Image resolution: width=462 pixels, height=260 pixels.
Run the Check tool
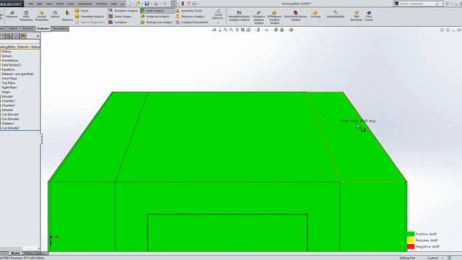click(x=82, y=11)
